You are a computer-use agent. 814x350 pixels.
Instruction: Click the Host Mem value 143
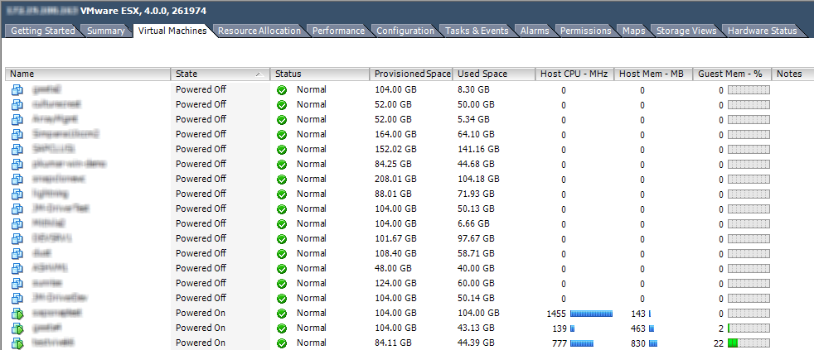point(638,314)
